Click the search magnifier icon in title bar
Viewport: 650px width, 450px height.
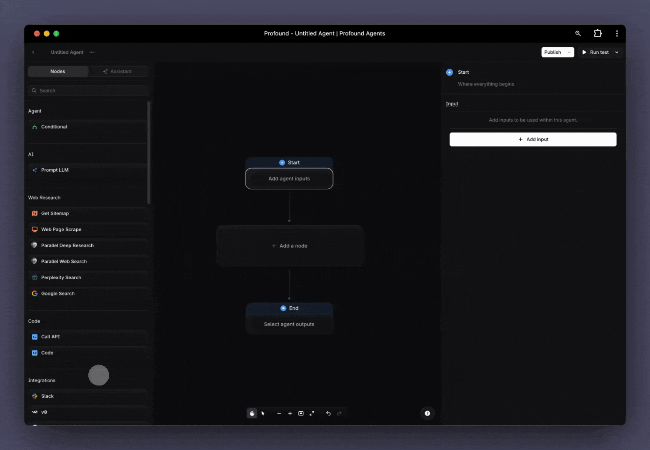578,33
